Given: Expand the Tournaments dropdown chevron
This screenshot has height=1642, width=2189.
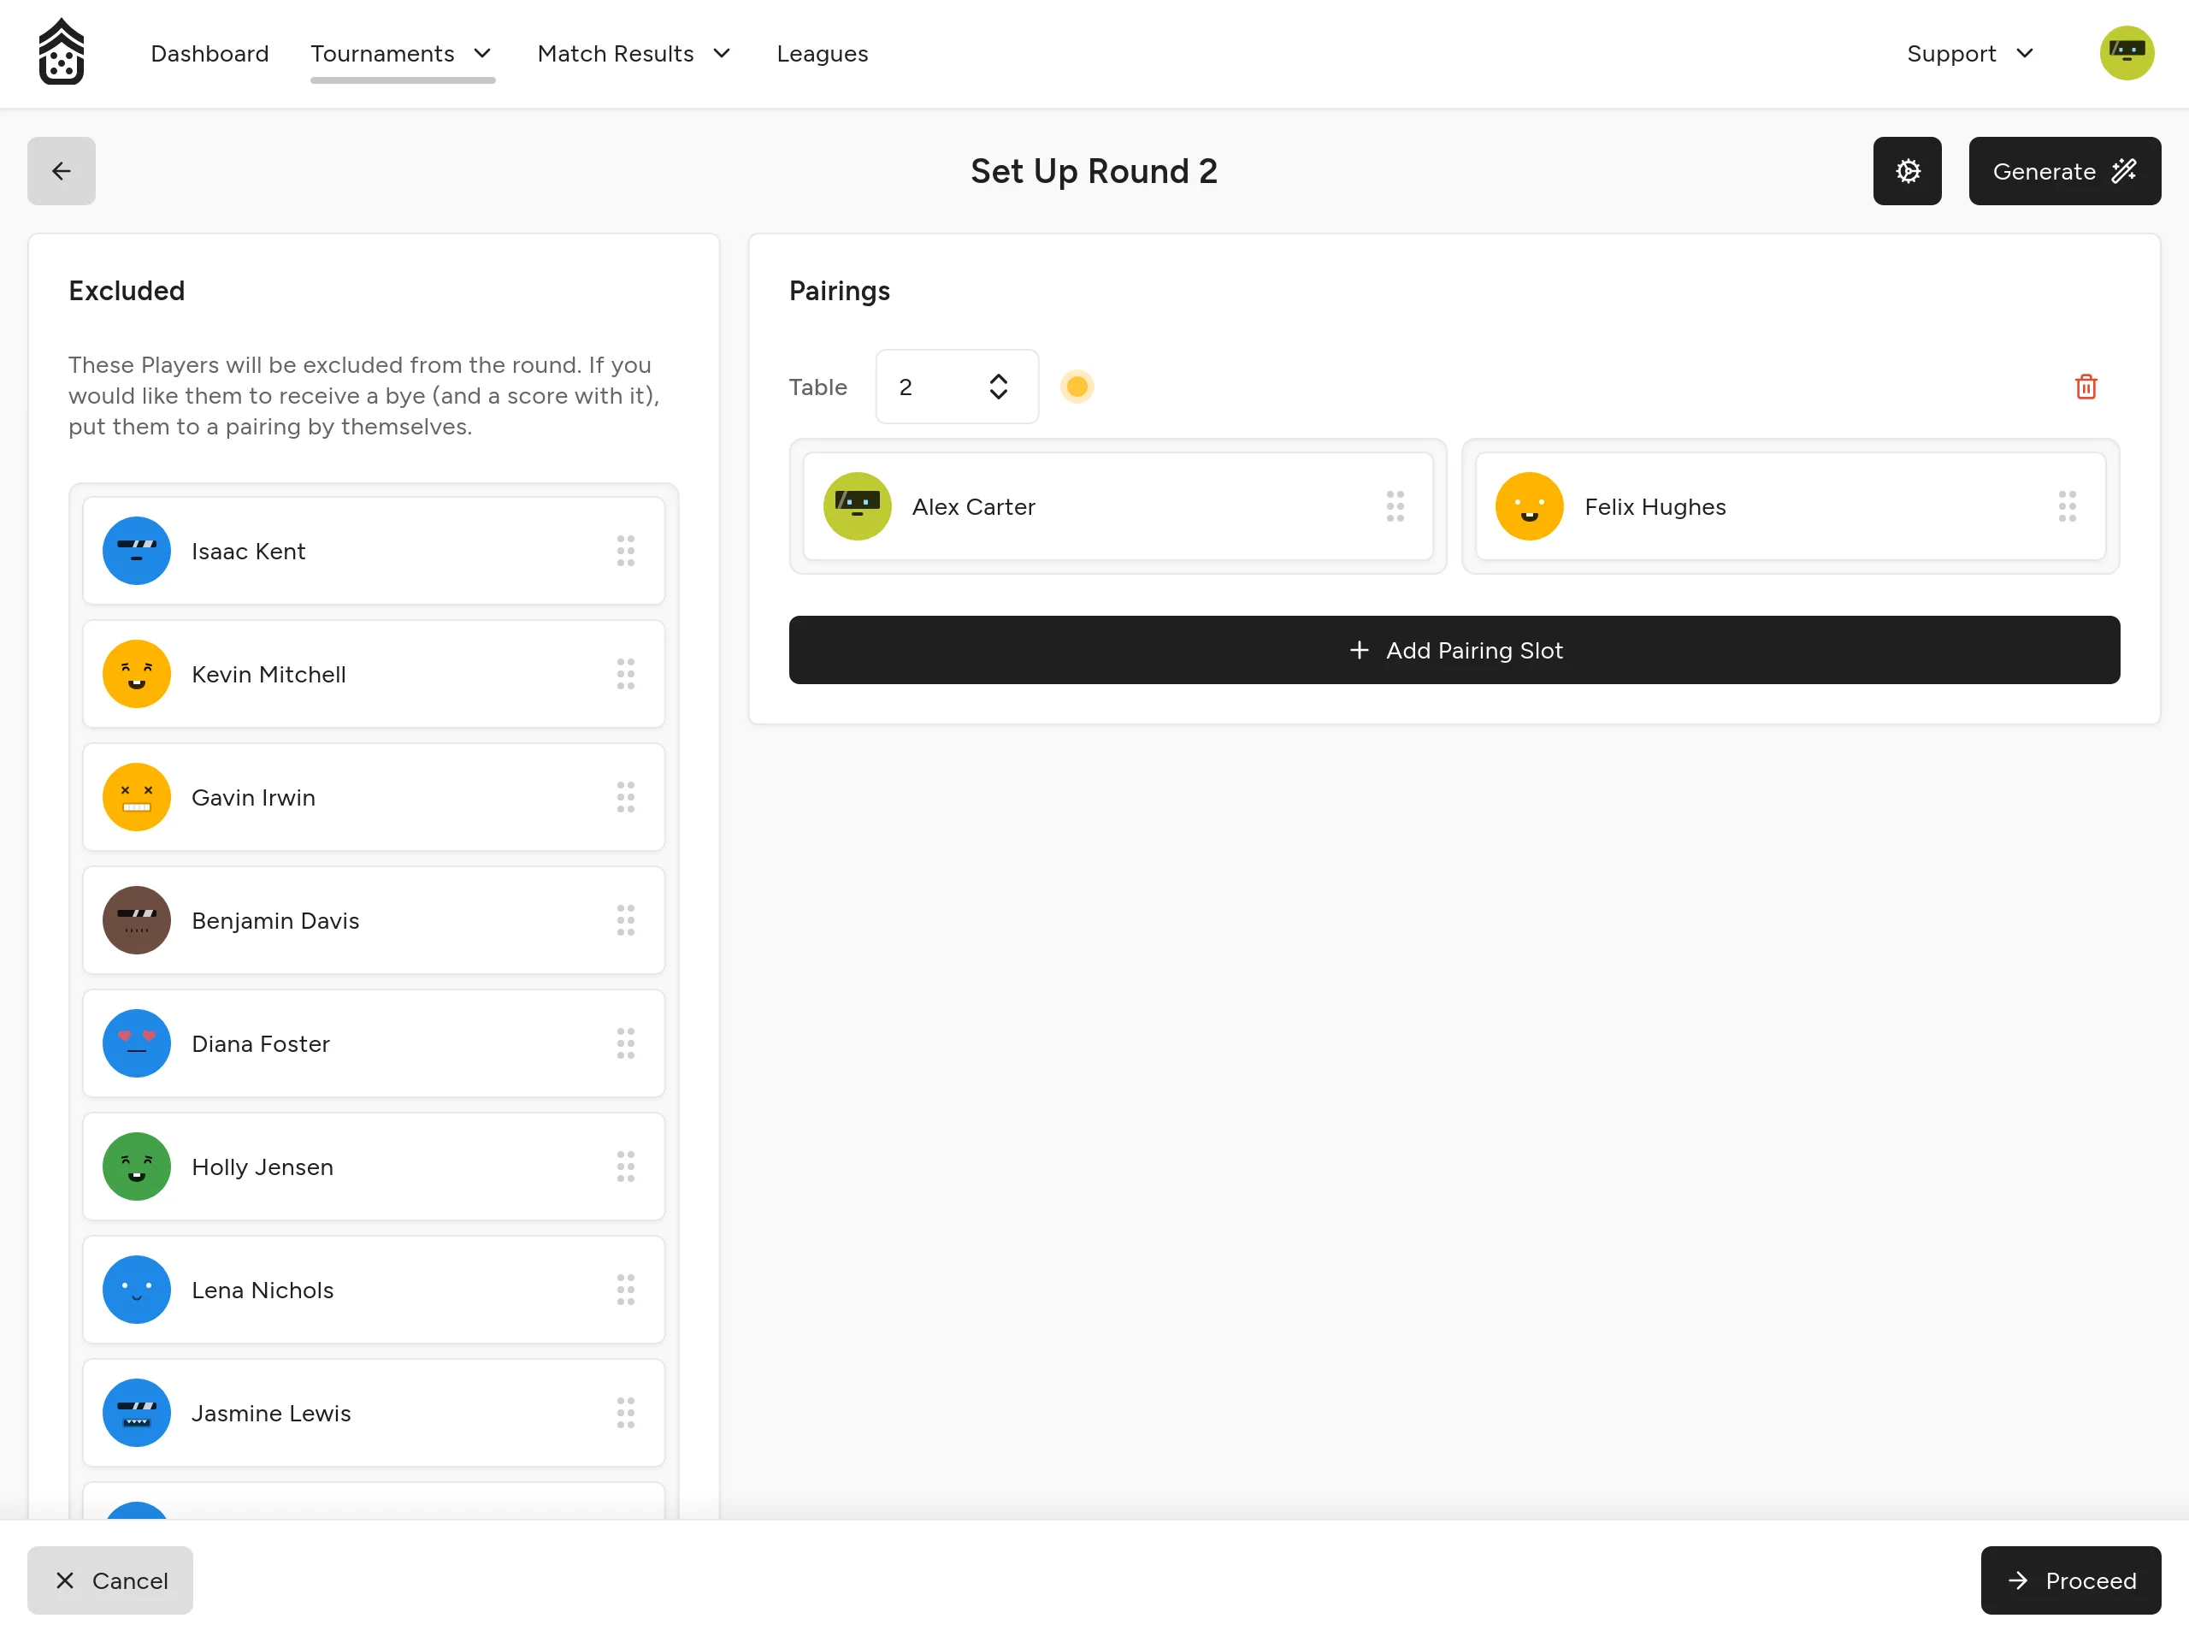Looking at the screenshot, I should click(x=483, y=53).
